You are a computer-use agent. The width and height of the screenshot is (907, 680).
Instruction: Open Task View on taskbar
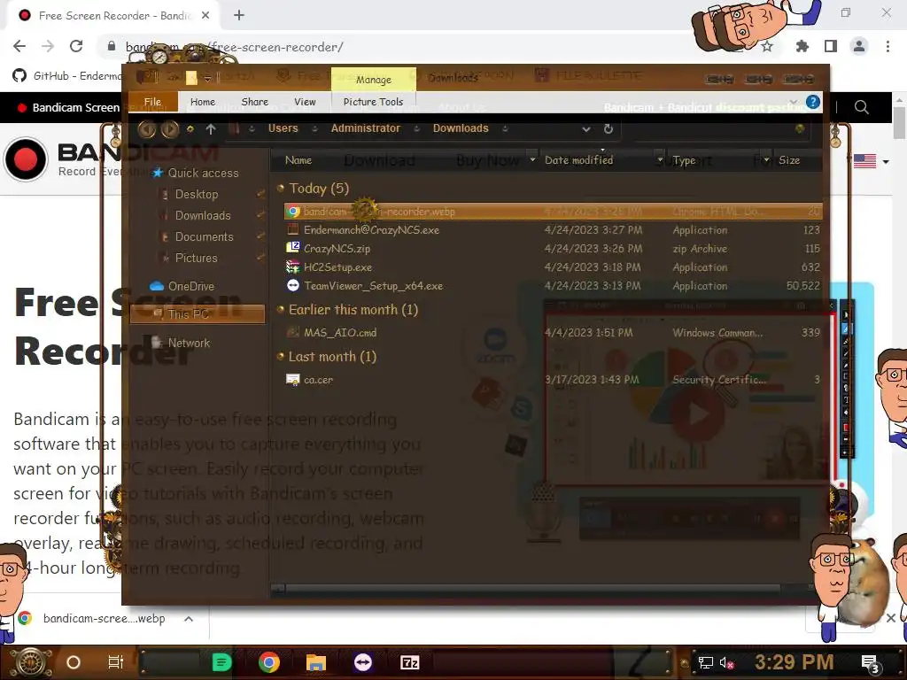(116, 662)
